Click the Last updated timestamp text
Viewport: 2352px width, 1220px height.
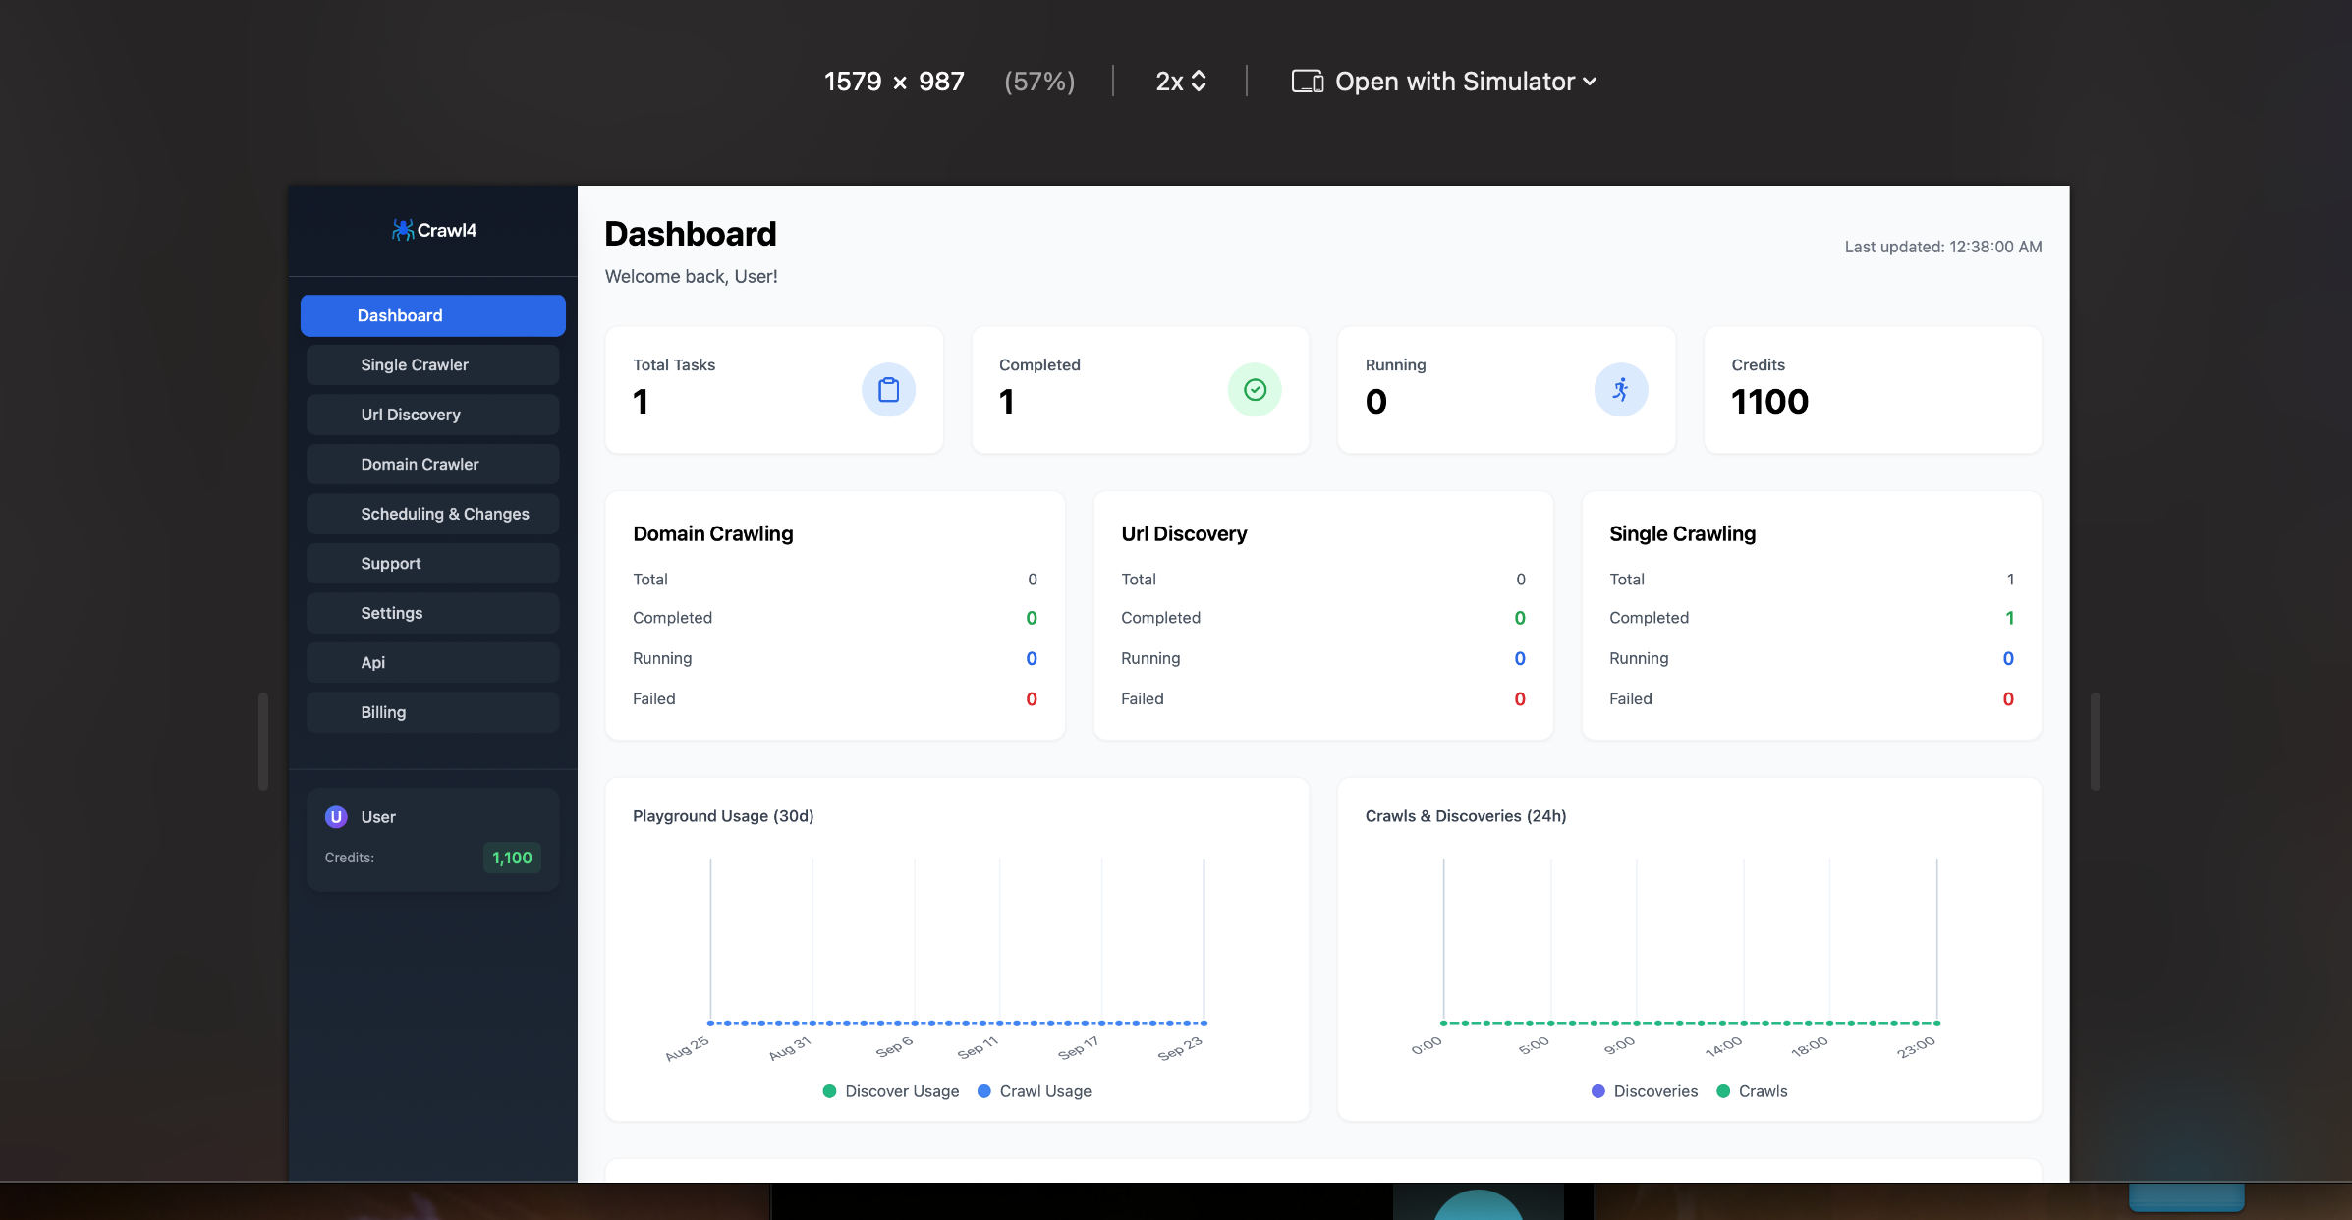1942,247
